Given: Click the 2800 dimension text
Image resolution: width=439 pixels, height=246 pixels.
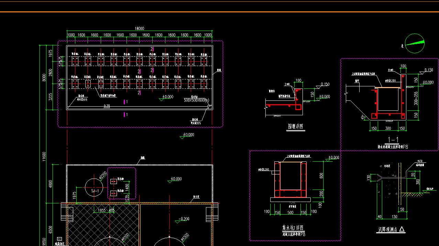Looking at the screenshot, I should click(x=51, y=73).
